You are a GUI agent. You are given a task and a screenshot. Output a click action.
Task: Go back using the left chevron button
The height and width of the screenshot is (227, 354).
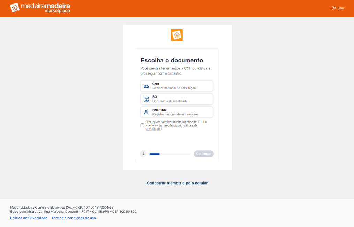click(143, 154)
